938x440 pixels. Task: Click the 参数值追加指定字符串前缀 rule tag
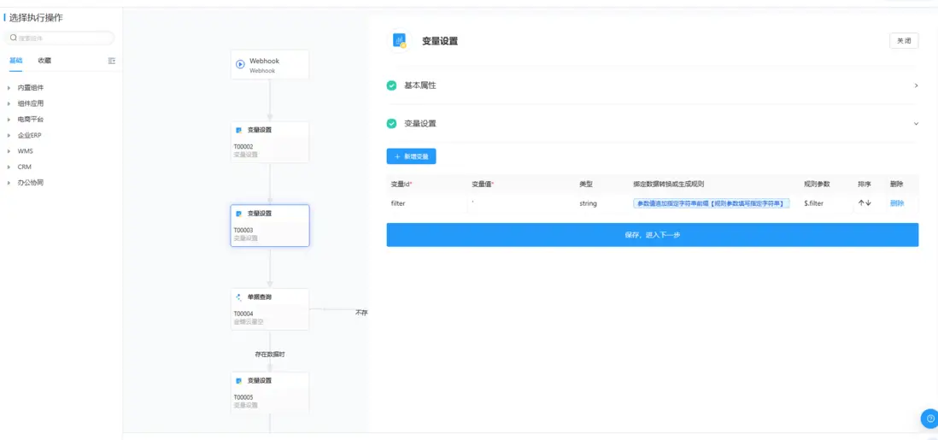point(712,203)
